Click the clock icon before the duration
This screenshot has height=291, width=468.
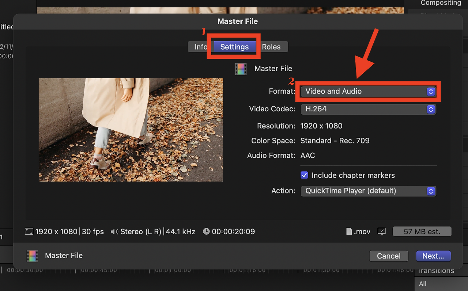pyautogui.click(x=205, y=231)
